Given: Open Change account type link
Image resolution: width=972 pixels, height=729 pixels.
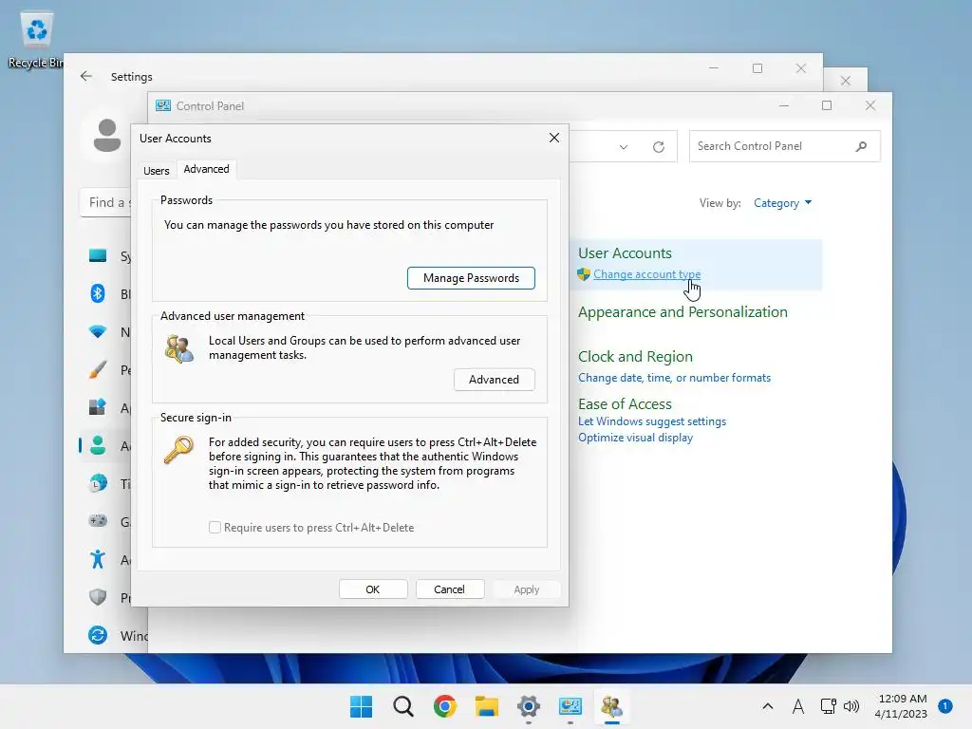Looking at the screenshot, I should (646, 274).
